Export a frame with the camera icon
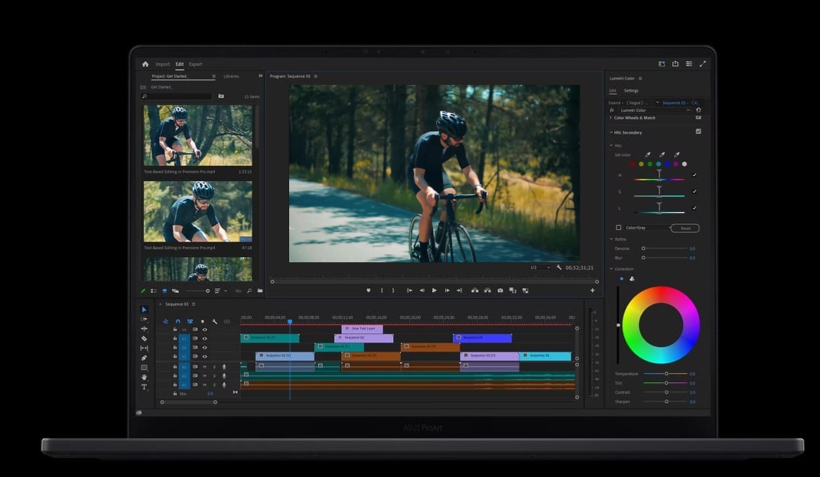820x477 pixels. [x=500, y=290]
